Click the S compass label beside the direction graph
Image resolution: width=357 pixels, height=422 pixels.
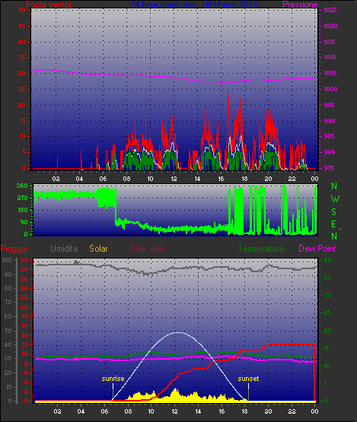[334, 212]
